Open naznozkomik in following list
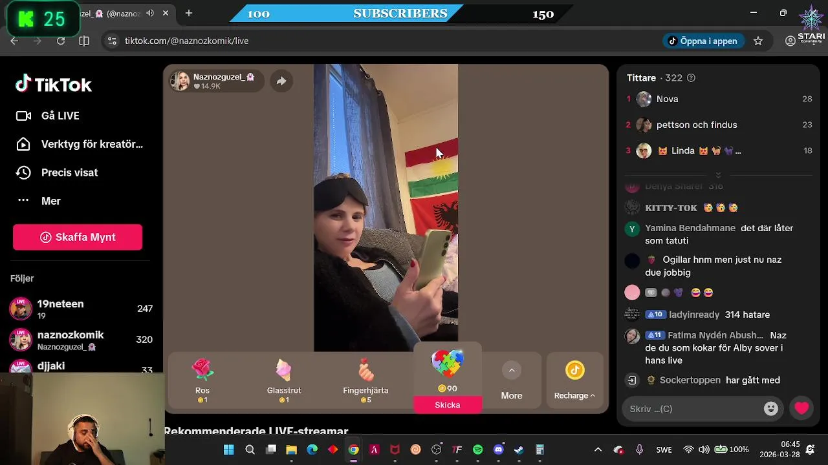Image resolution: width=828 pixels, height=465 pixels. click(82, 340)
